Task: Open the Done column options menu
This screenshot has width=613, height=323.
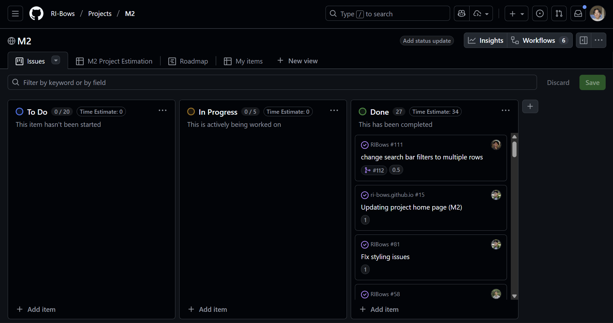Action: (505, 111)
